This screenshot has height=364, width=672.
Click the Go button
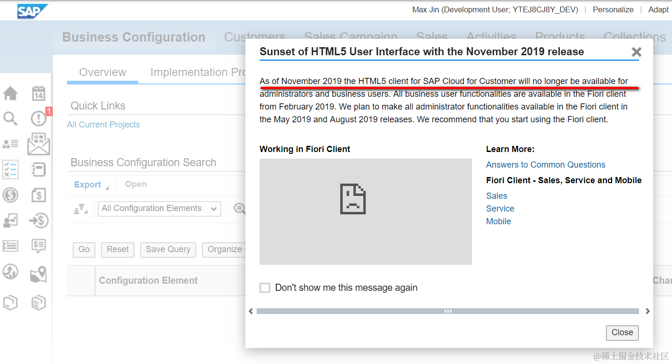[x=84, y=250]
